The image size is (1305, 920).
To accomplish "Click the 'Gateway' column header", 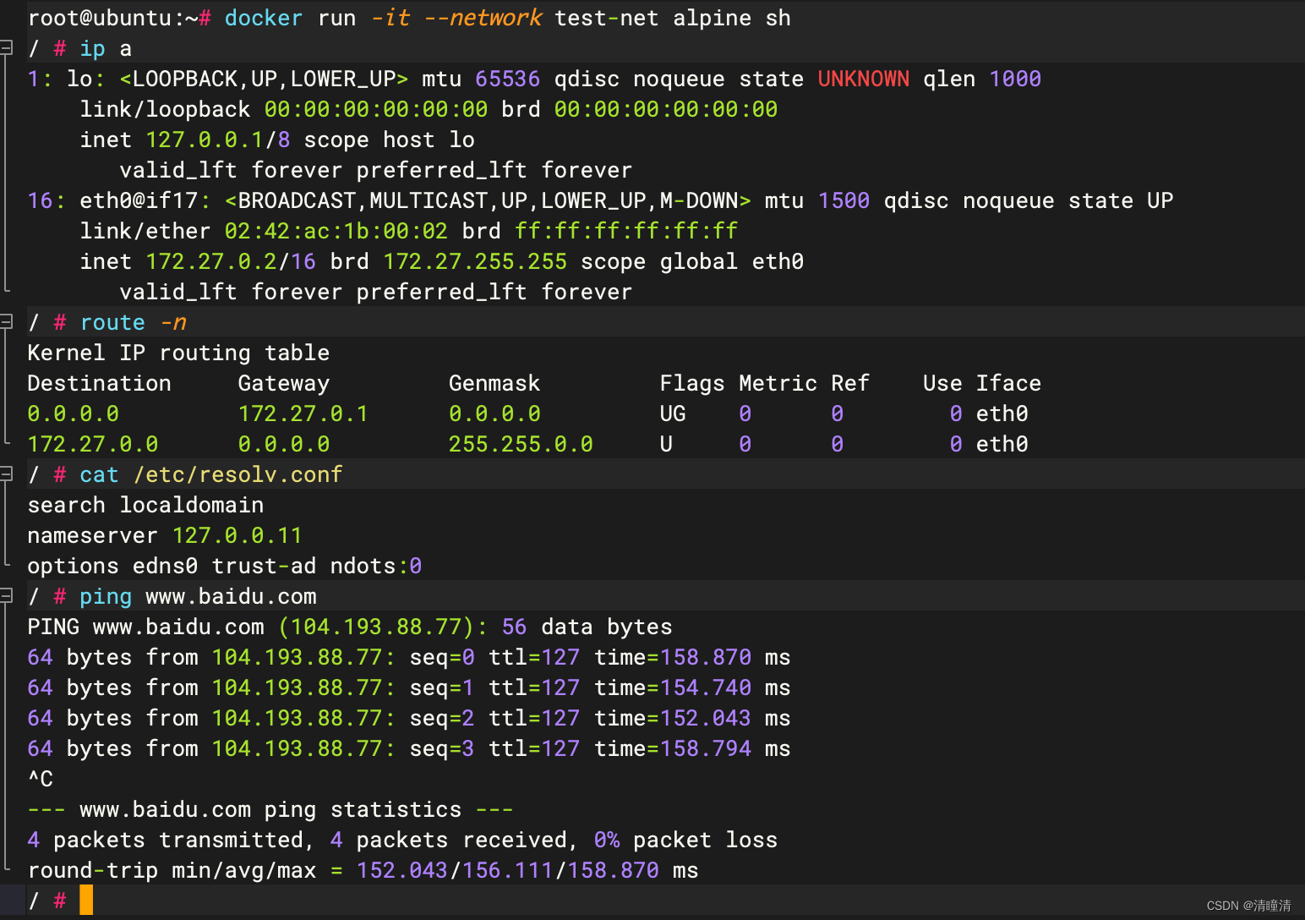I will coord(283,383).
